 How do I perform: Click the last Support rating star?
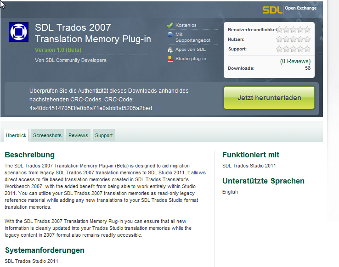[x=307, y=49]
